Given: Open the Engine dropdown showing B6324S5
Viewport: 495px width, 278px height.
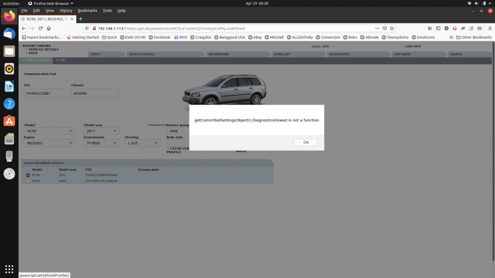Looking at the screenshot, I should (49, 143).
